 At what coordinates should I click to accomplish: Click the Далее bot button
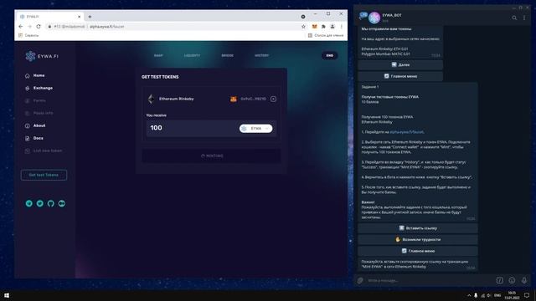400,64
